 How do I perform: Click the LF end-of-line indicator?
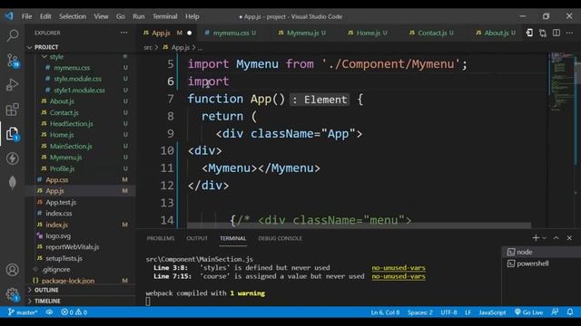click(x=468, y=312)
